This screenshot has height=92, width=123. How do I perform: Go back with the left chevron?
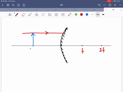pyautogui.click(x=3, y=5)
